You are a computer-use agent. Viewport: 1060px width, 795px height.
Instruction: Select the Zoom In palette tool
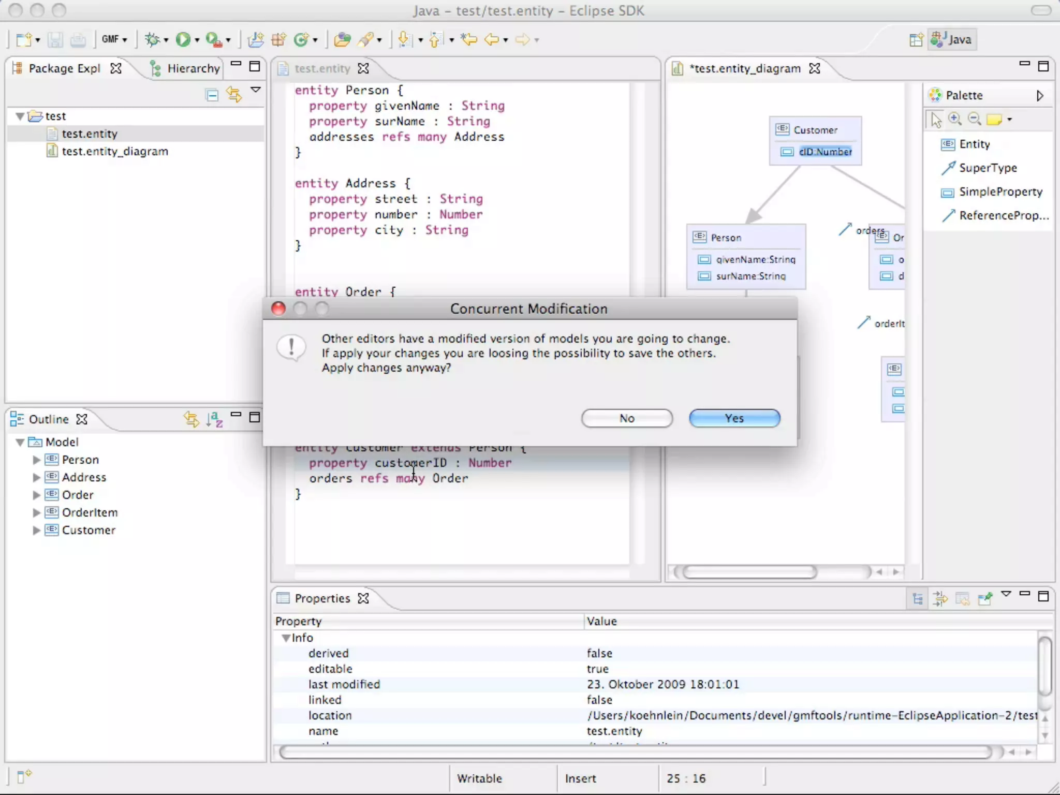pos(955,120)
